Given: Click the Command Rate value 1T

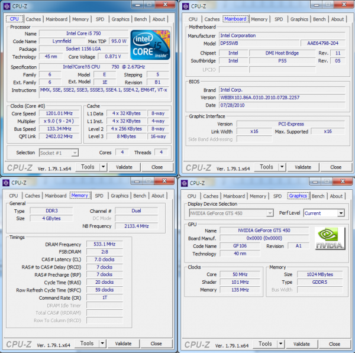Looking at the screenshot, I should tap(104, 297).
